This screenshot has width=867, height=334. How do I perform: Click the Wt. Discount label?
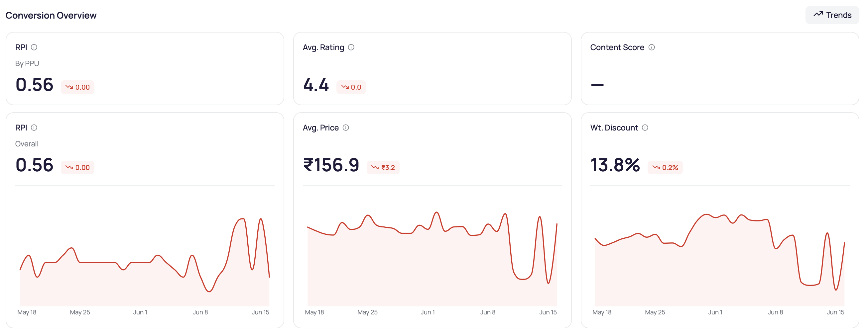pos(614,128)
